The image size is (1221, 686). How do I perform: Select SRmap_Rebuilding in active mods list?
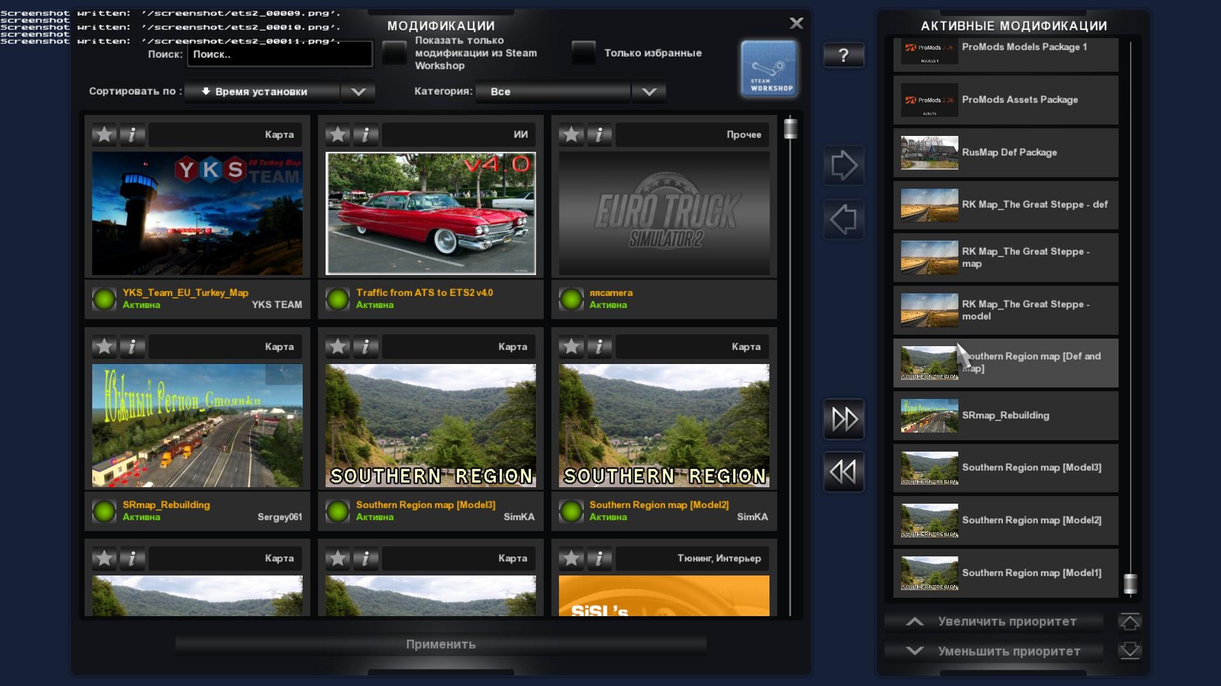(x=1005, y=415)
